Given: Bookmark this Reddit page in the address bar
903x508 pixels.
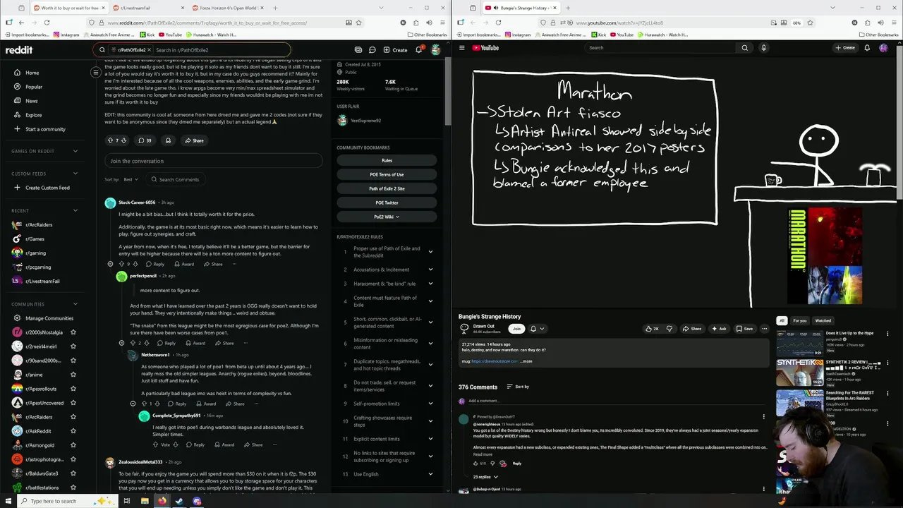Looking at the screenshot, I should point(358,23).
